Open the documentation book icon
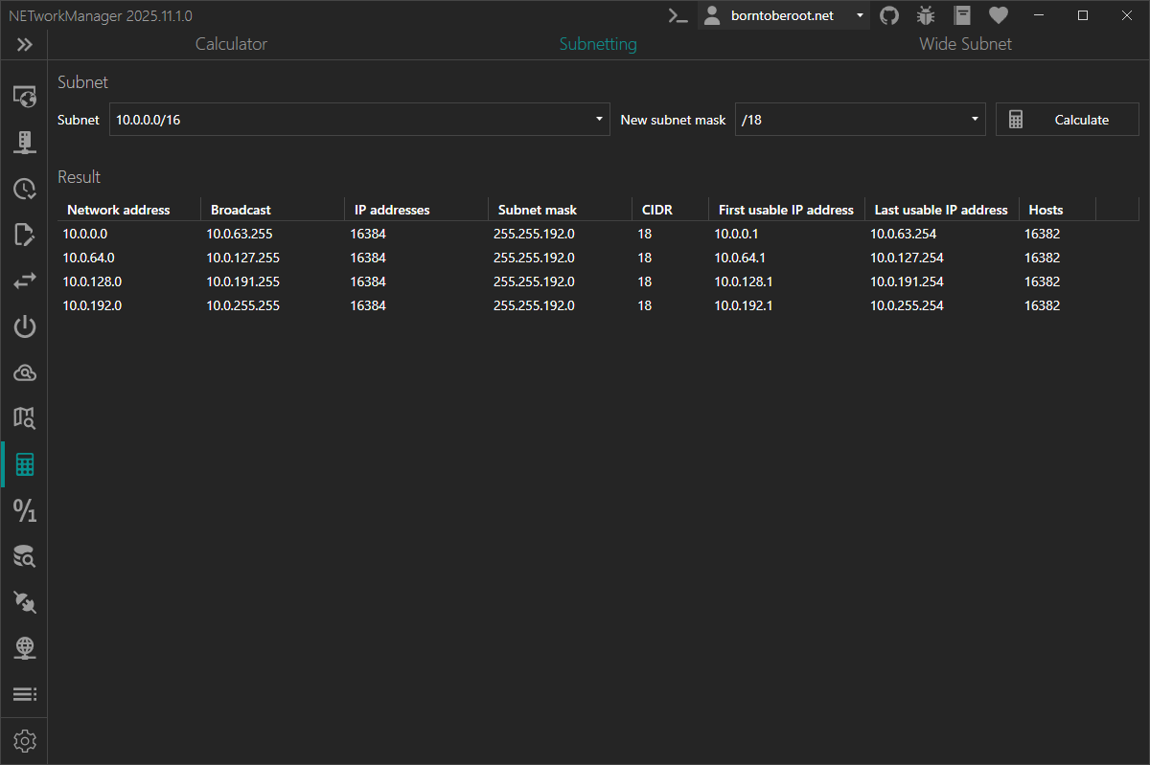 [961, 15]
